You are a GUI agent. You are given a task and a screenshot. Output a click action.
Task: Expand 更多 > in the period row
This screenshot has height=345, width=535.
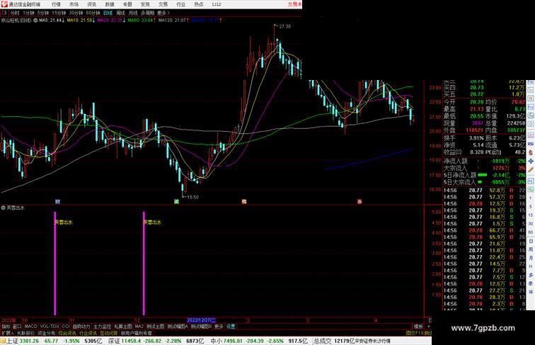tap(163, 13)
